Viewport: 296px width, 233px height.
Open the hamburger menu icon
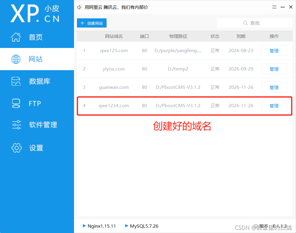(274, 7)
